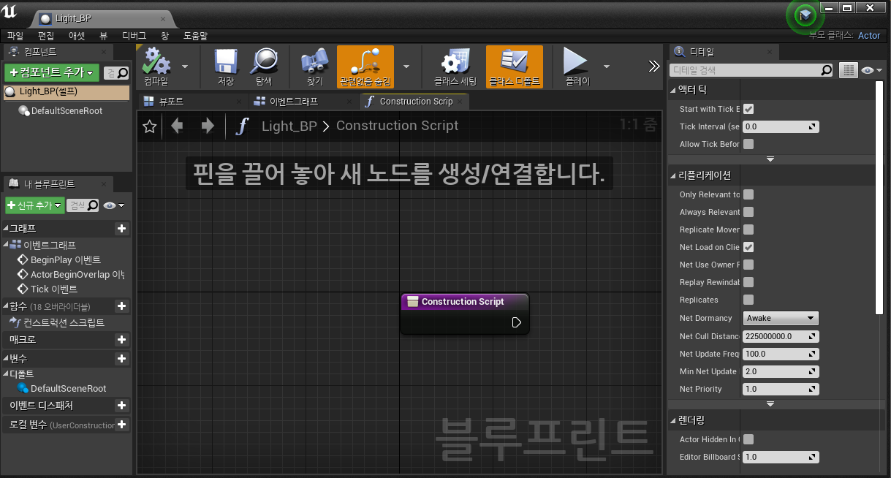Viewport: 891px width, 478px height.
Task: Open 편집 menu
Action: (46, 35)
